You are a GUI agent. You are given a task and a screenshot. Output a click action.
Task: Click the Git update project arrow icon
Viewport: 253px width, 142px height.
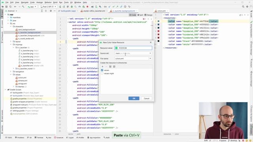tap(110, 7)
